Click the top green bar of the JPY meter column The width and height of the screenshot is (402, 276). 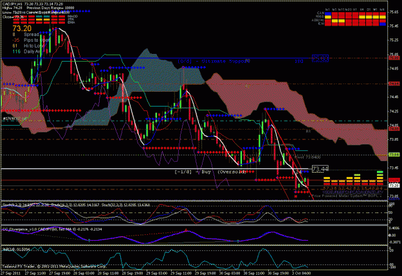[x=380, y=172]
